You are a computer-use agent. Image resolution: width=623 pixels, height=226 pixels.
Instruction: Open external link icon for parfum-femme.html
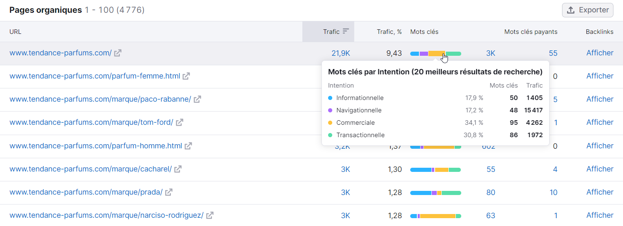tap(186, 76)
